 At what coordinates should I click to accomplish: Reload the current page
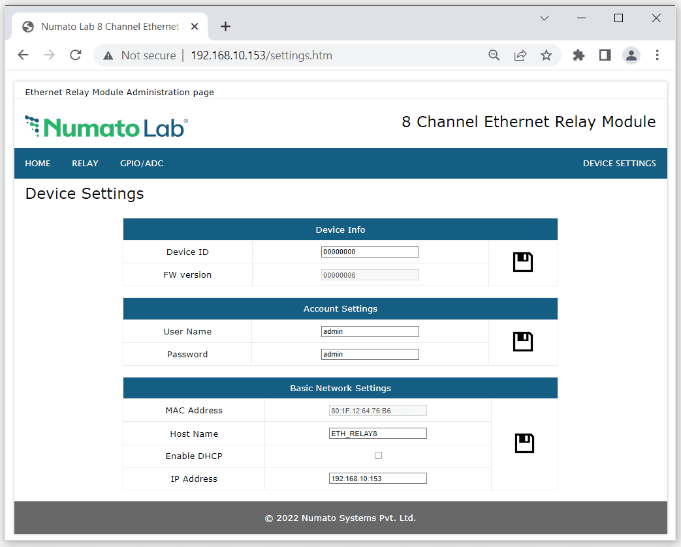tap(76, 55)
